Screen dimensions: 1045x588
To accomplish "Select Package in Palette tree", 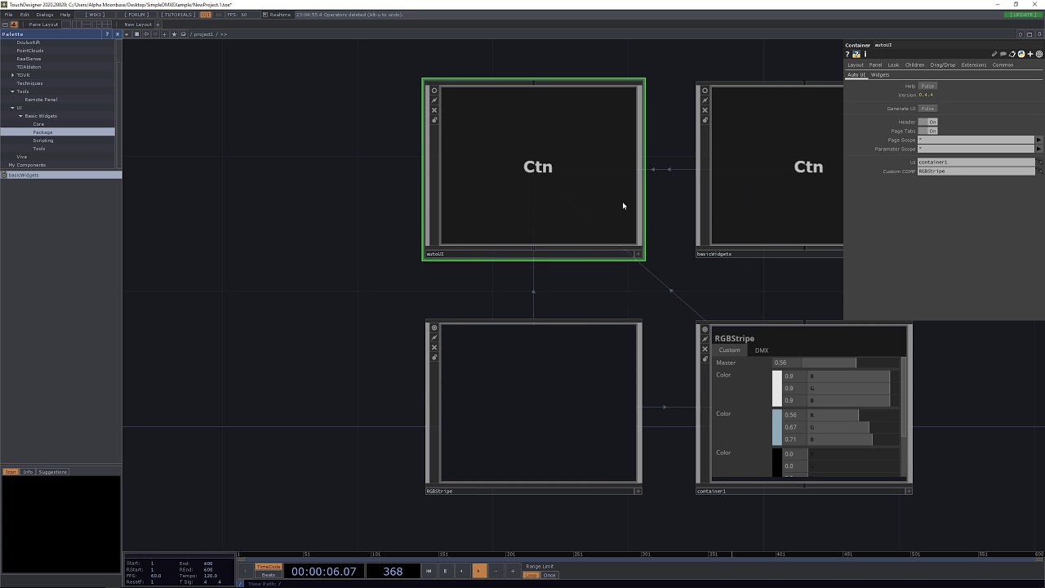I will (42, 132).
